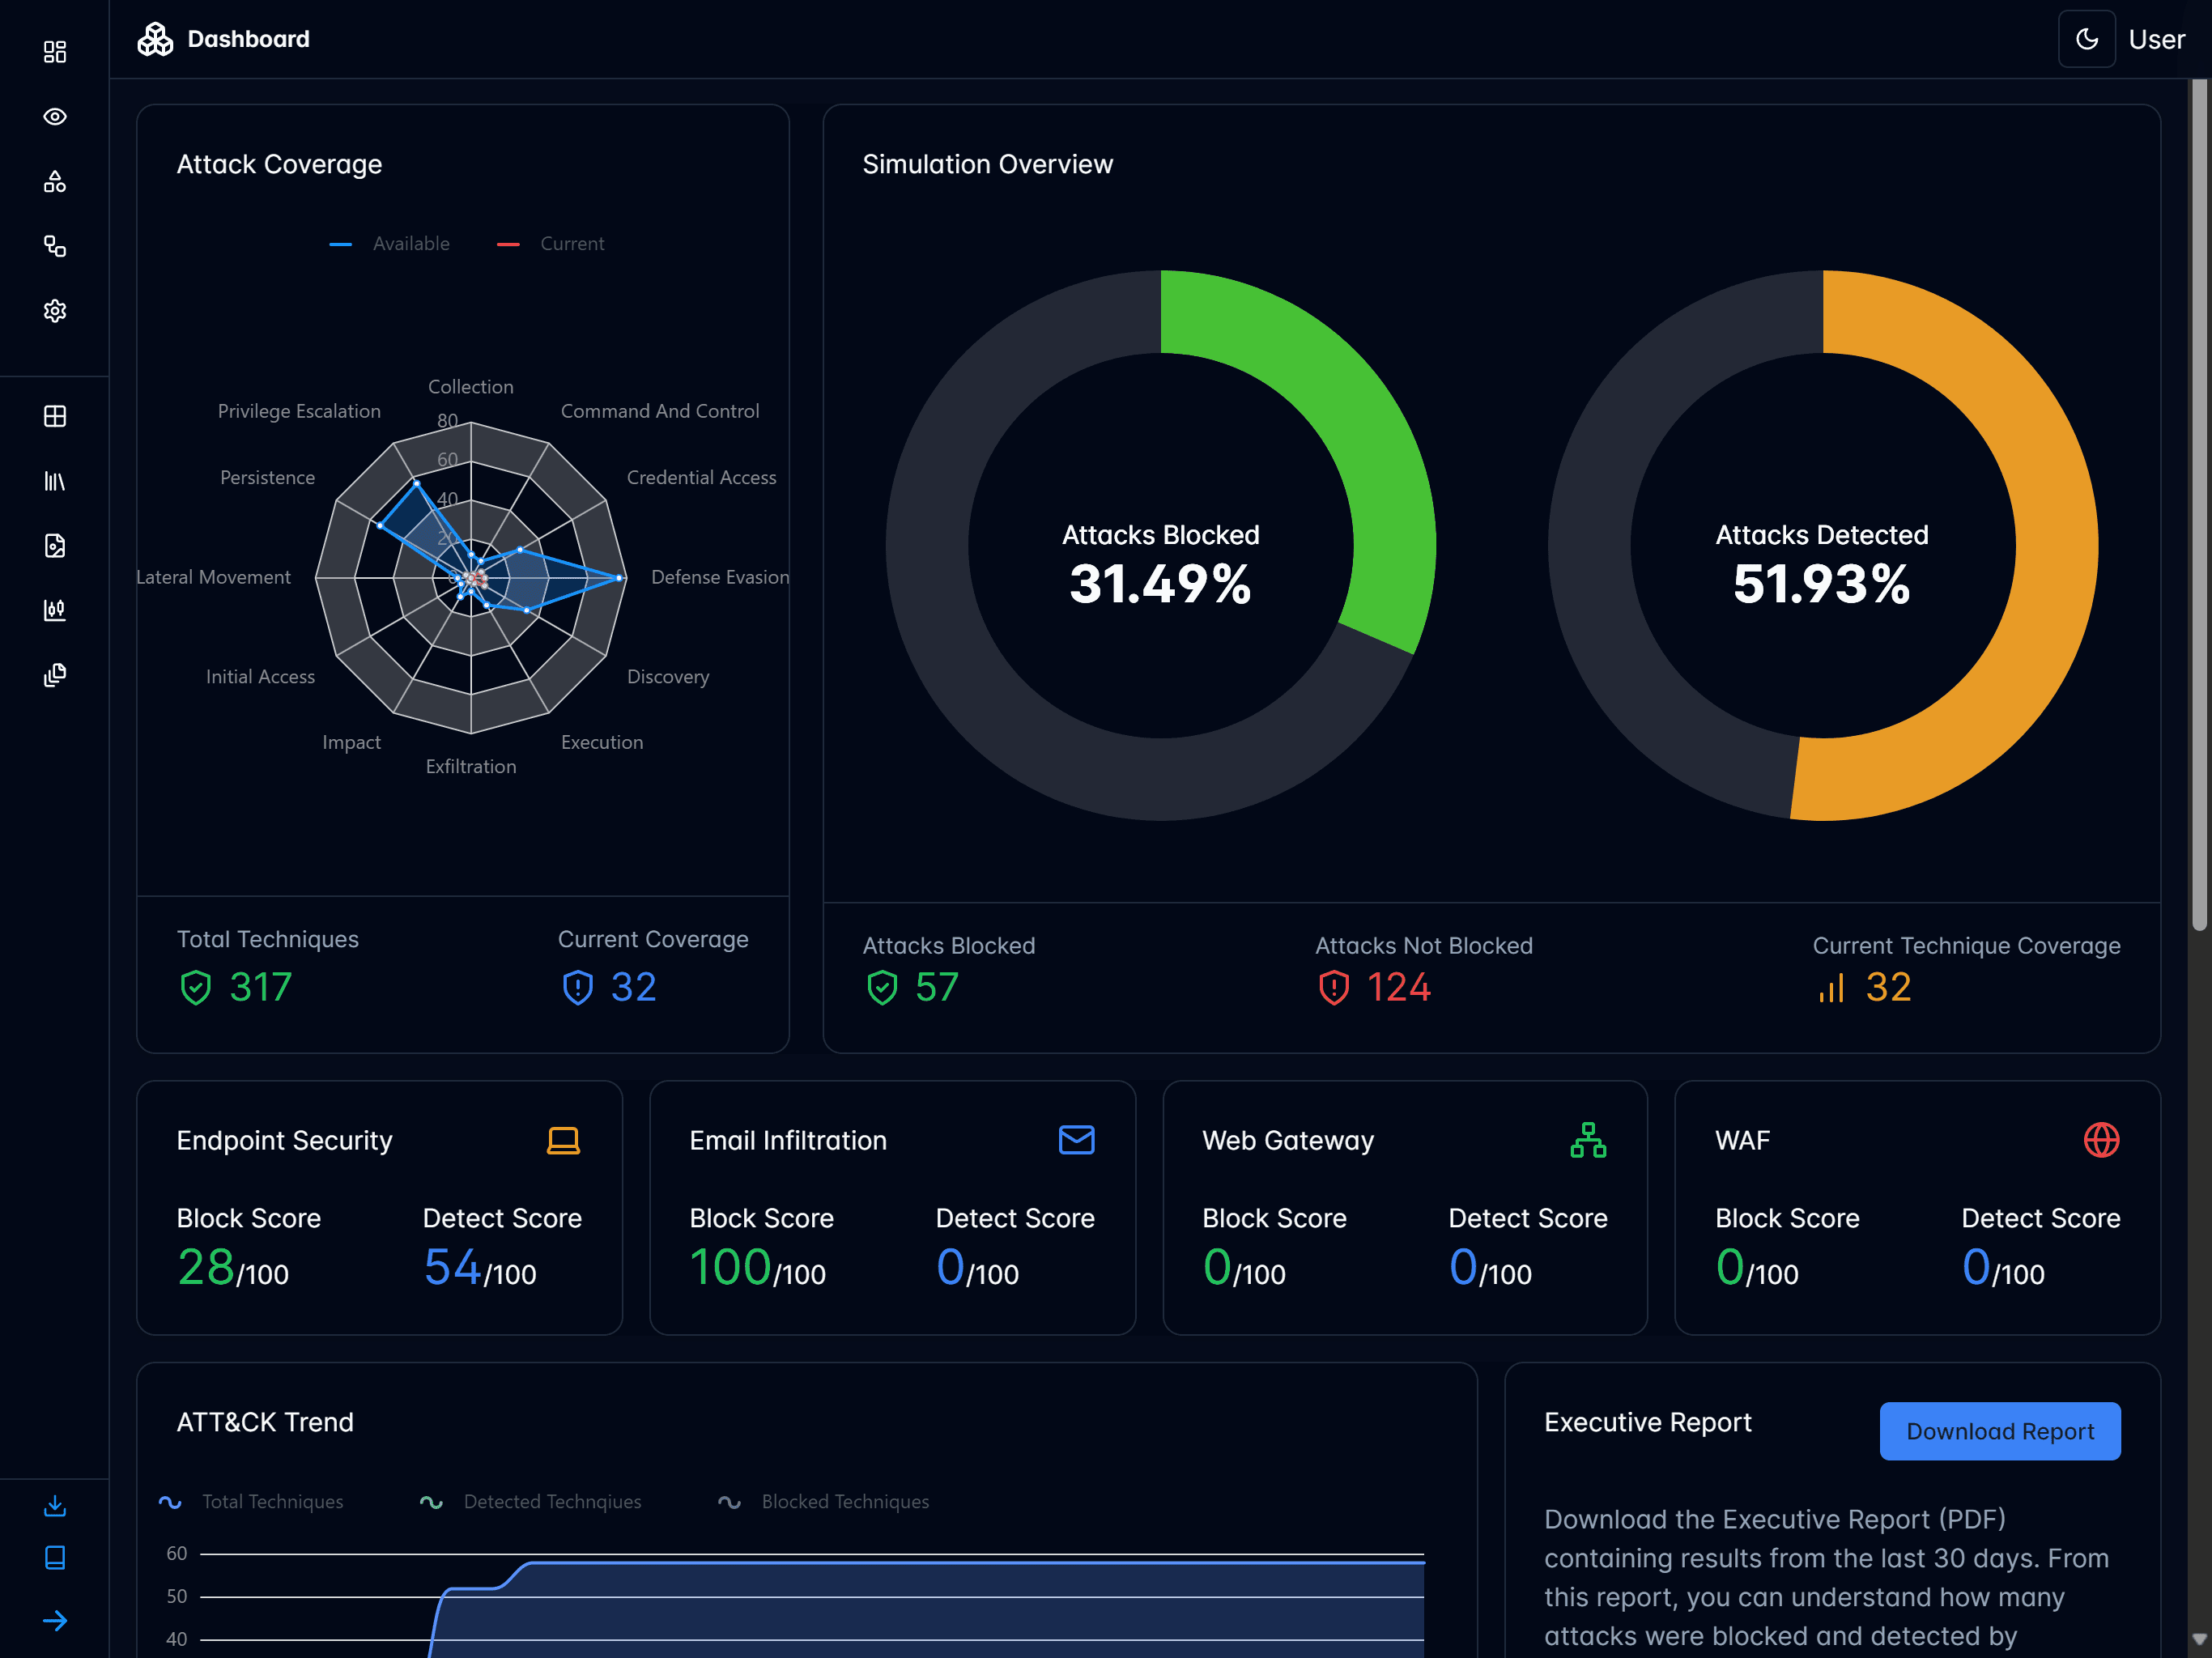Open Settings from the sidebar gear icon
This screenshot has height=1658, width=2212.
pos(55,311)
